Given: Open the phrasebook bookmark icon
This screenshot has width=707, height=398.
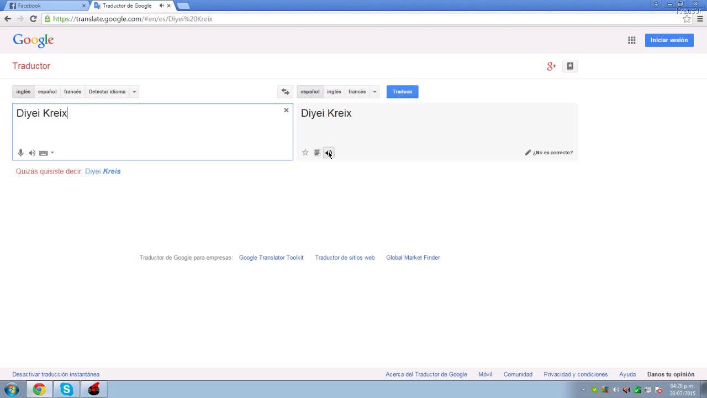Looking at the screenshot, I should coord(570,66).
